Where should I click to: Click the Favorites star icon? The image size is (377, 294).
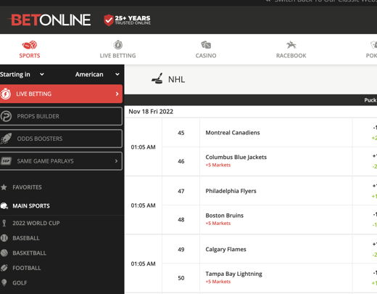tap(4, 187)
